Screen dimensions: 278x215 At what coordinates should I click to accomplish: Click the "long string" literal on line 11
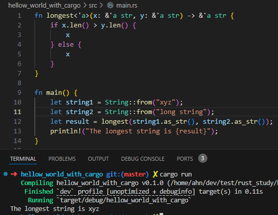pyautogui.click(x=181, y=112)
